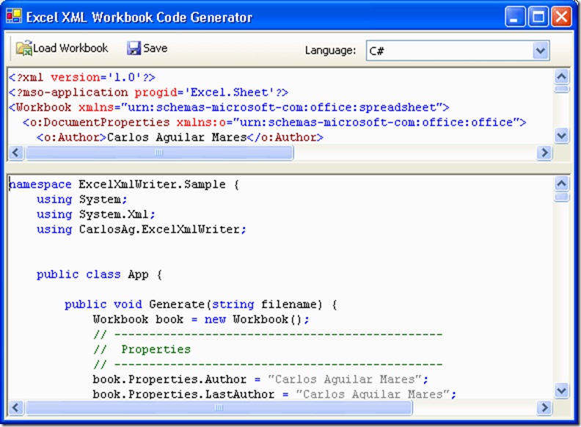
Task: Click right arrow of XML pane horizontal scrollbar
Action: click(x=544, y=153)
